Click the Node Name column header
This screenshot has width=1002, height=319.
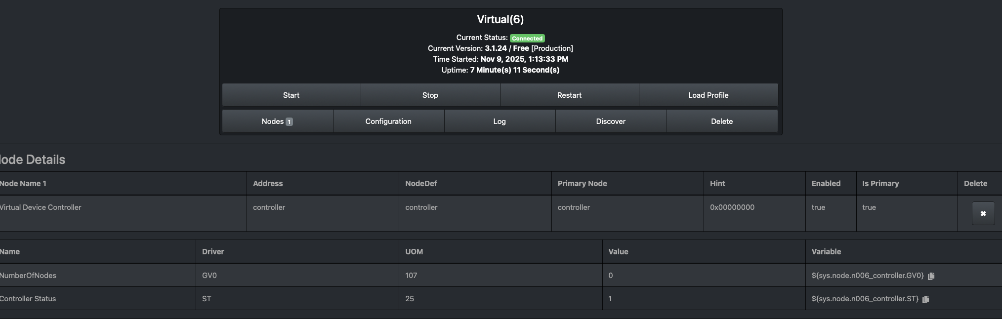[x=23, y=184]
